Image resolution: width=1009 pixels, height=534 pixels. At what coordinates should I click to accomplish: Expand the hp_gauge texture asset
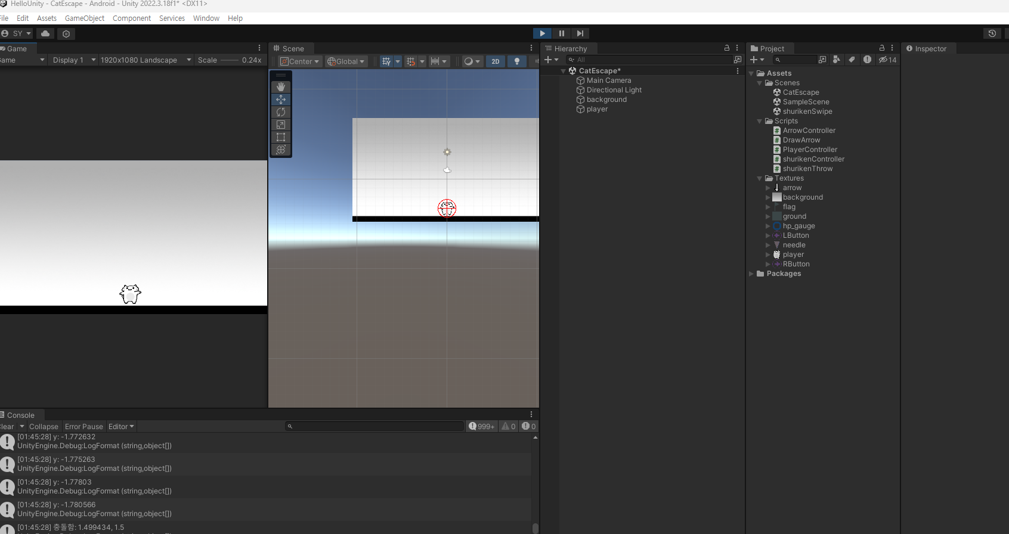pos(768,226)
